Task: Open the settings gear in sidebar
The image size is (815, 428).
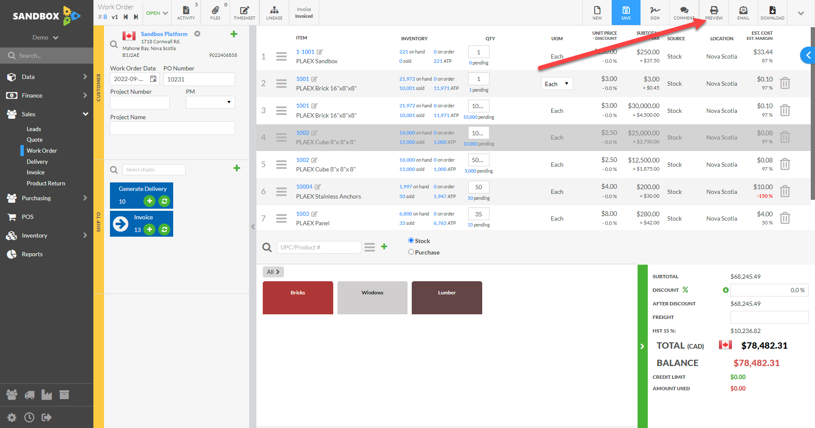Action: point(12,417)
